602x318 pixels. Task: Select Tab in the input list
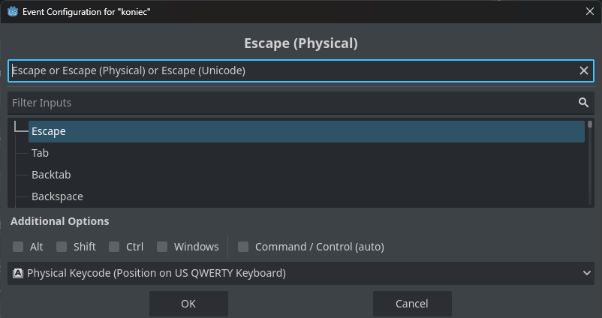tap(41, 153)
